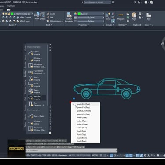Click the Group icon in ribbon
165x165 pixels.
click(108, 15)
